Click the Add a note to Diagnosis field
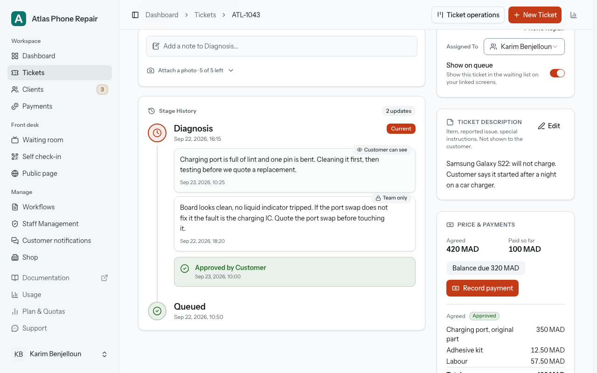The height and width of the screenshot is (373, 597). (282, 46)
